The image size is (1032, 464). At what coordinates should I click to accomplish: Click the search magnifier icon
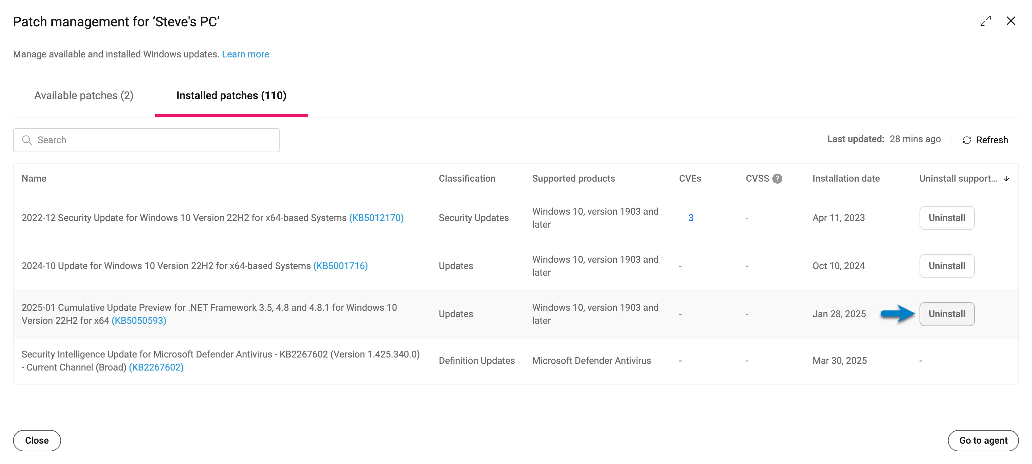click(27, 140)
